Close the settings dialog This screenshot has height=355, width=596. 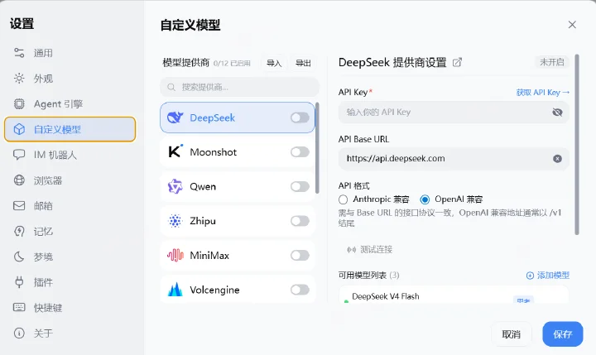(572, 25)
